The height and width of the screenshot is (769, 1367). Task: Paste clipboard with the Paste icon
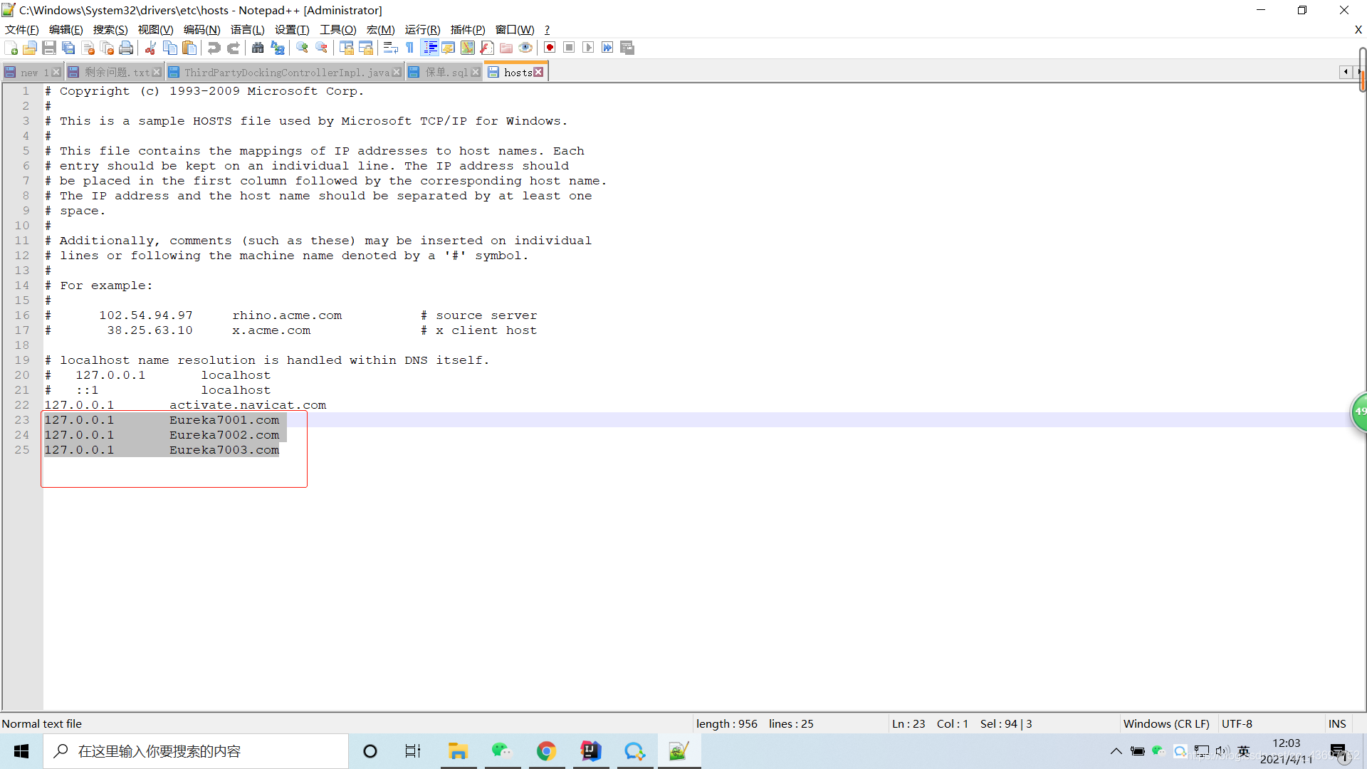(x=189, y=48)
